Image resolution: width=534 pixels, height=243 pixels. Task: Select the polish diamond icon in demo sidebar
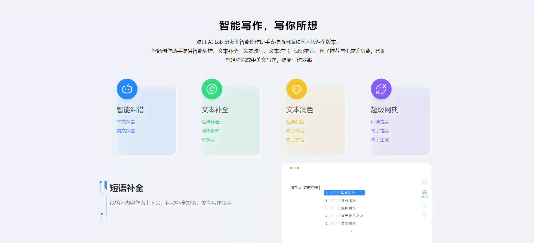pos(424,205)
